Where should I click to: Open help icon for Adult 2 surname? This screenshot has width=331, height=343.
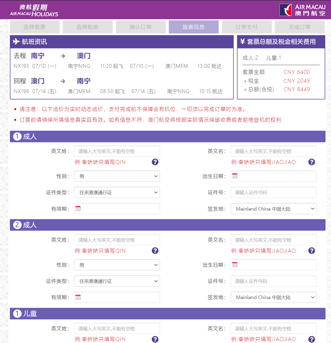coord(155,251)
